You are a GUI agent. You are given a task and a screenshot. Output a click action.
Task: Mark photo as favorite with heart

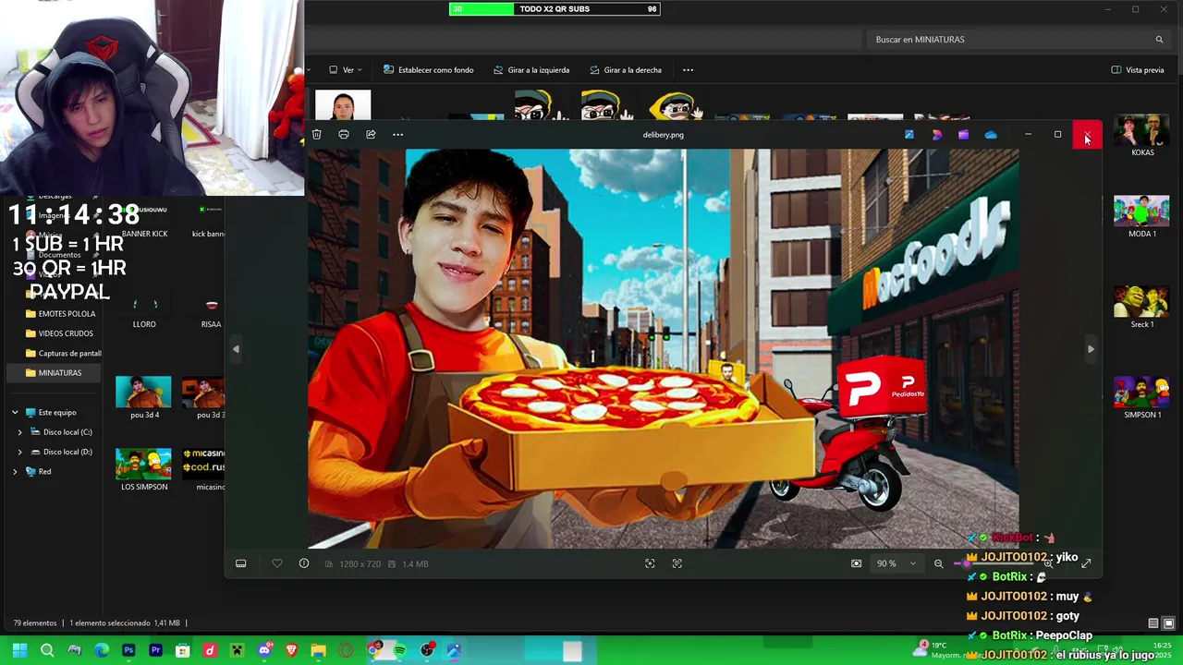tap(276, 563)
